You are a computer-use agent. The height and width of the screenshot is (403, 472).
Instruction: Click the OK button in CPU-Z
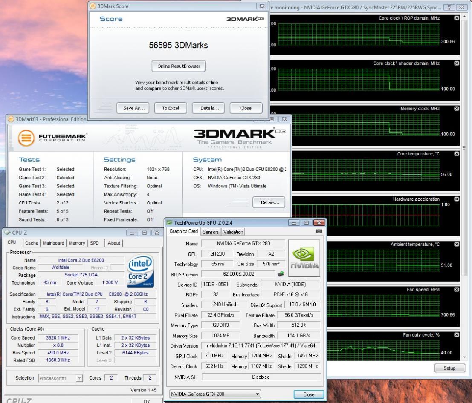coord(147,400)
